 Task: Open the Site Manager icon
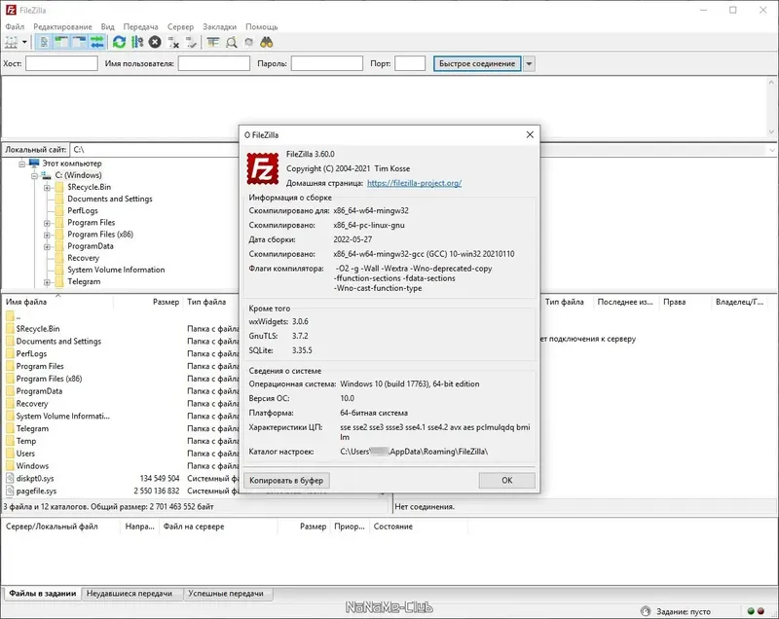click(12, 43)
